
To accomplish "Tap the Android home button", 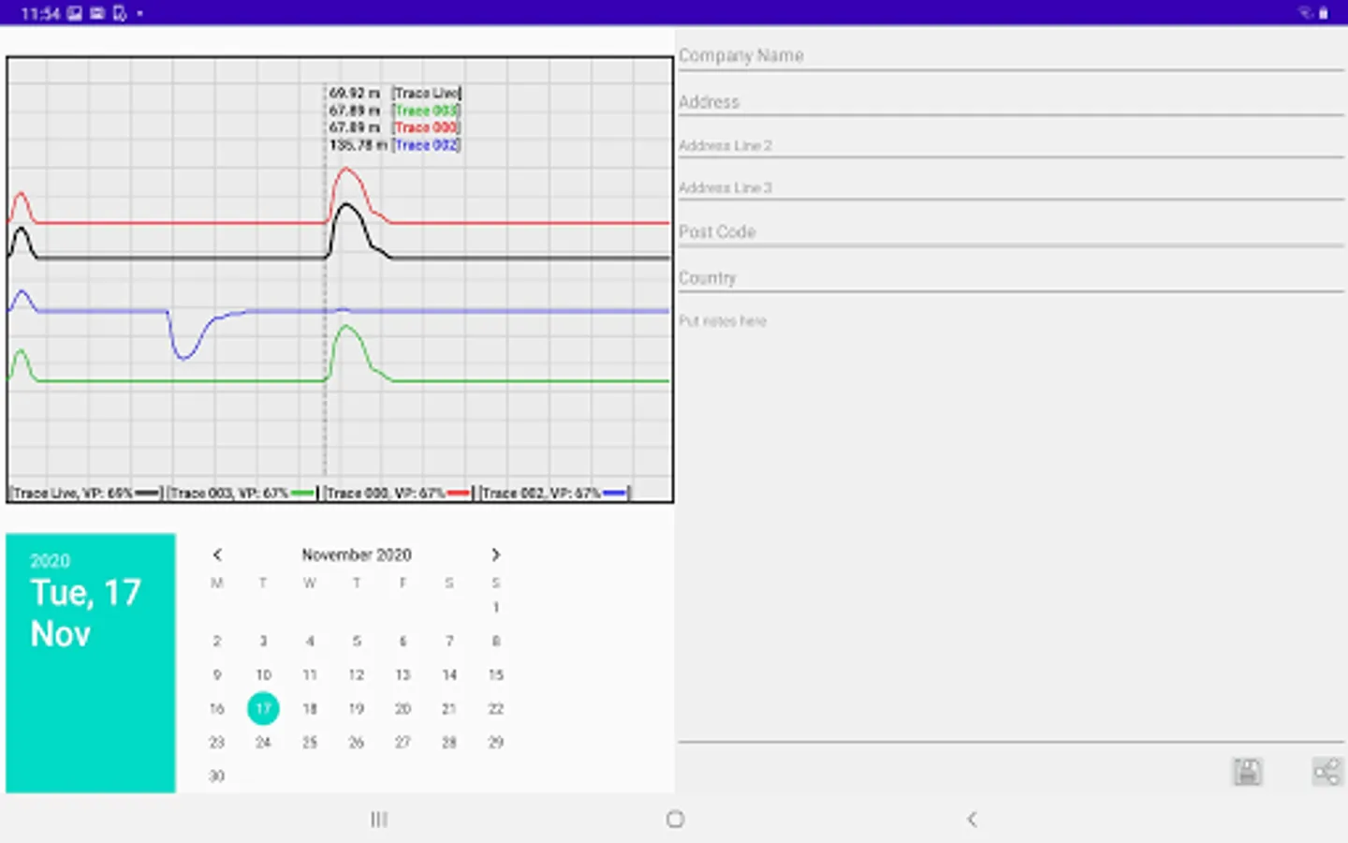I will point(675,820).
